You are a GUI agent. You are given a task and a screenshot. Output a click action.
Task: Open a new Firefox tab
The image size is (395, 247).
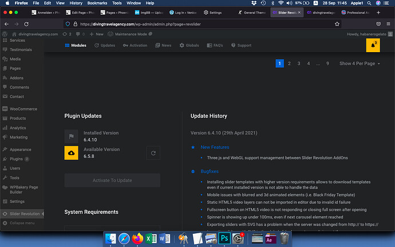point(378,13)
